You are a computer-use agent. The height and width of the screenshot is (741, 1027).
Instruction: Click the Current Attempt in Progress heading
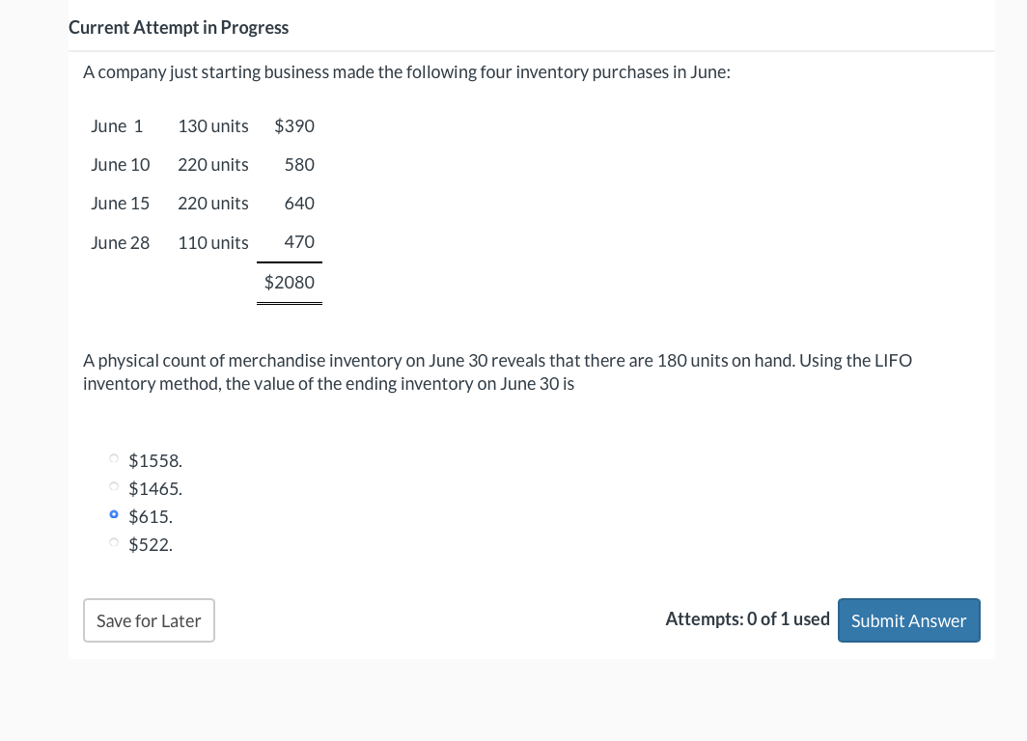[179, 27]
